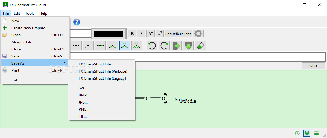Click the green down-arrow flip icon
The image size is (327, 138).
[x=188, y=46]
